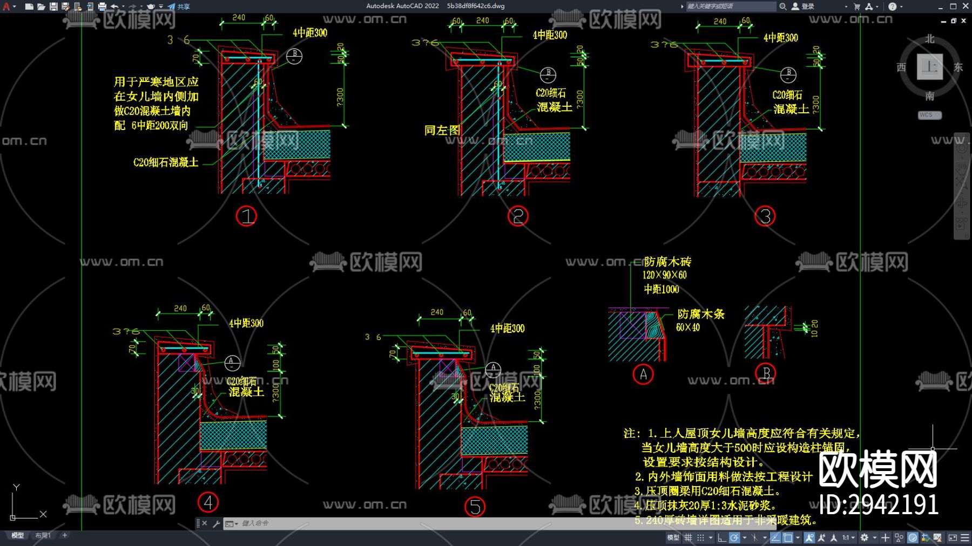Open recent commands dropdown in command line
Screen dimensions: 972x546
232,523
